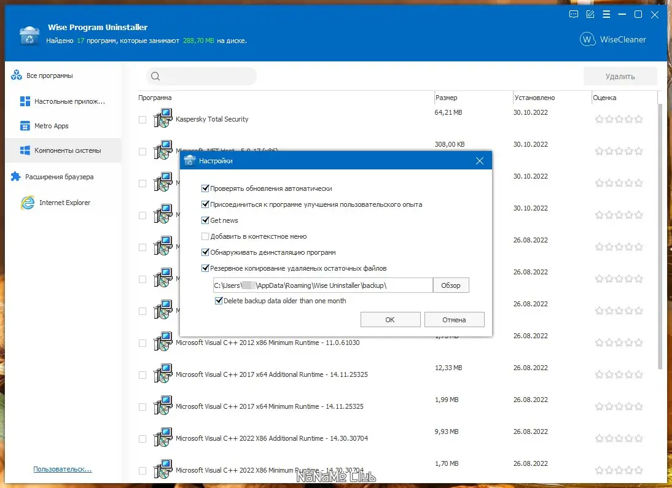Open the Все программы category icon

[15, 75]
